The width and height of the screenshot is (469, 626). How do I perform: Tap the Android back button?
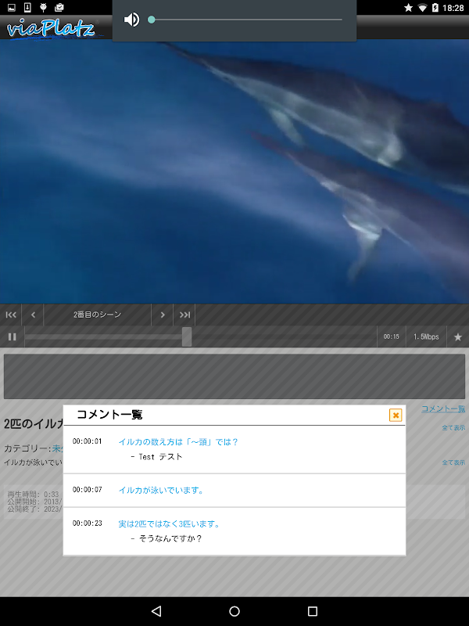point(156,611)
